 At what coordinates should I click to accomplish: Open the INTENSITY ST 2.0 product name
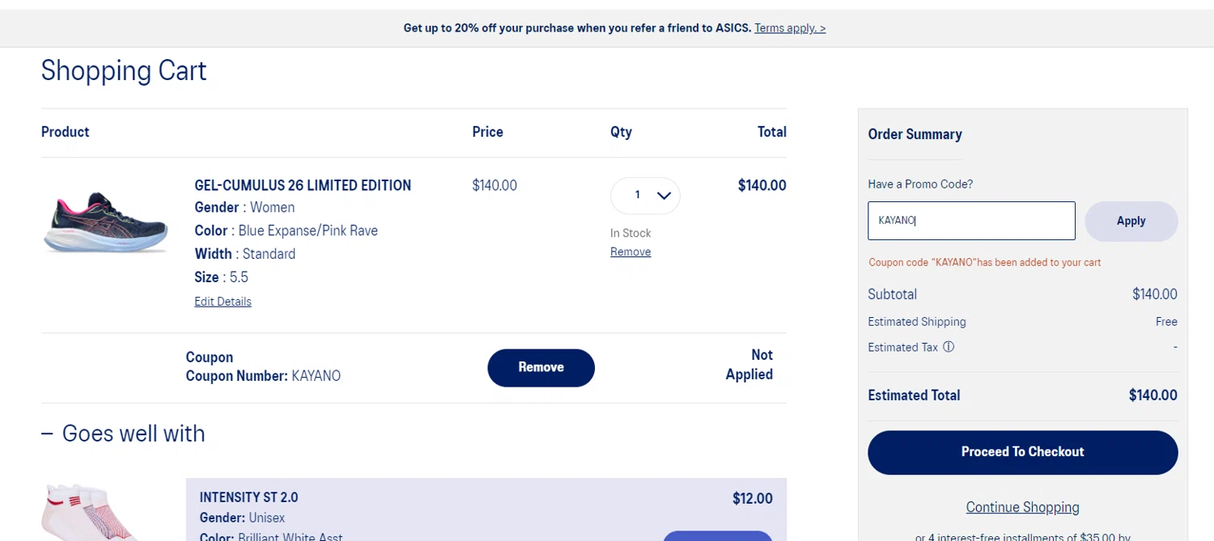(x=248, y=497)
